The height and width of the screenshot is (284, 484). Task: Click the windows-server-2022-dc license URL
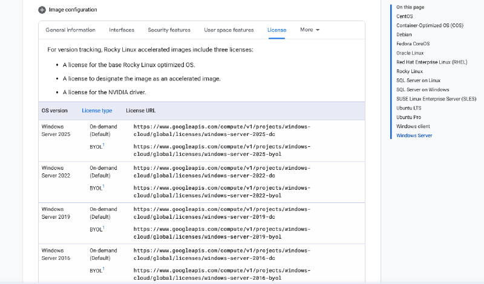pos(222,172)
